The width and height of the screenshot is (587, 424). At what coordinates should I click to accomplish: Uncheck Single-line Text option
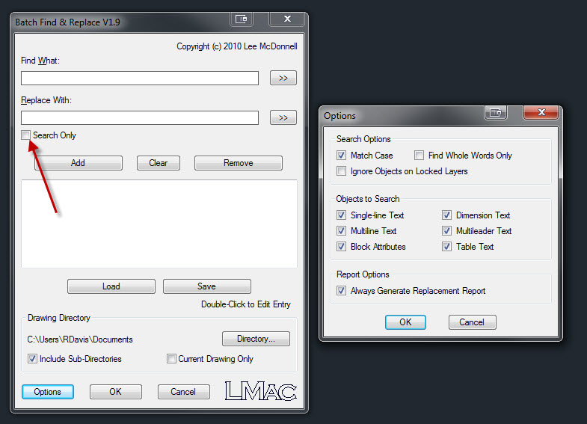(341, 215)
